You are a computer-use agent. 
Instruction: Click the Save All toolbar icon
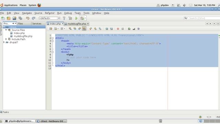pos(20,18)
